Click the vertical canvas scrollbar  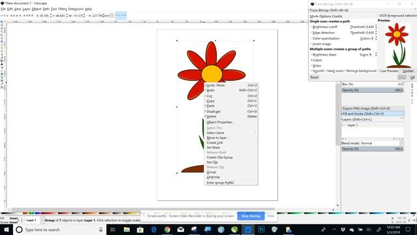pos(338,115)
